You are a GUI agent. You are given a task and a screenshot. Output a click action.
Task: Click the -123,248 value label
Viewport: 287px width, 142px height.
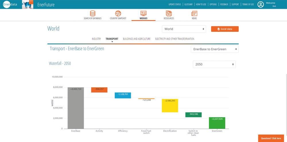(146, 100)
